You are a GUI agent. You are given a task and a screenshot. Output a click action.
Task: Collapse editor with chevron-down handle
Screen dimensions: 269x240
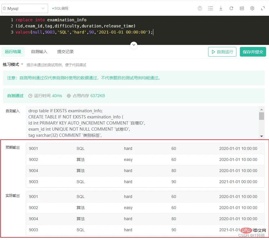pyautogui.click(x=134, y=45)
